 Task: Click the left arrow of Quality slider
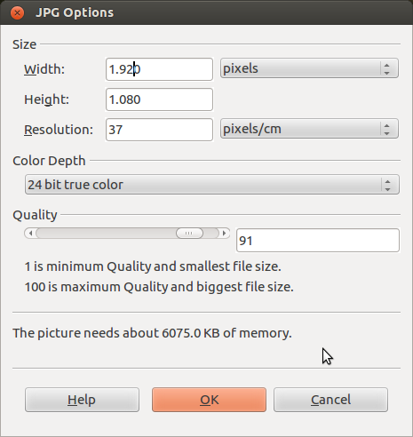[x=30, y=234]
